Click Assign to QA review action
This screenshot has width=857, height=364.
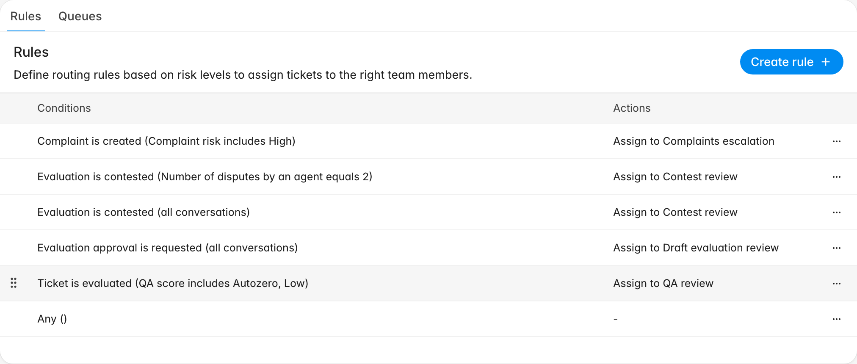[x=663, y=284]
